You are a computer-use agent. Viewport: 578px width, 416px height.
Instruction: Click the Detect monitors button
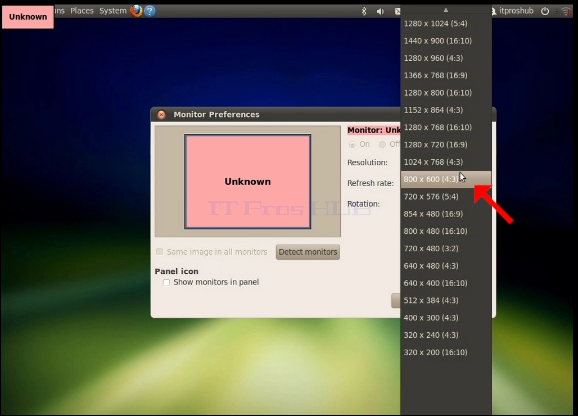point(308,252)
